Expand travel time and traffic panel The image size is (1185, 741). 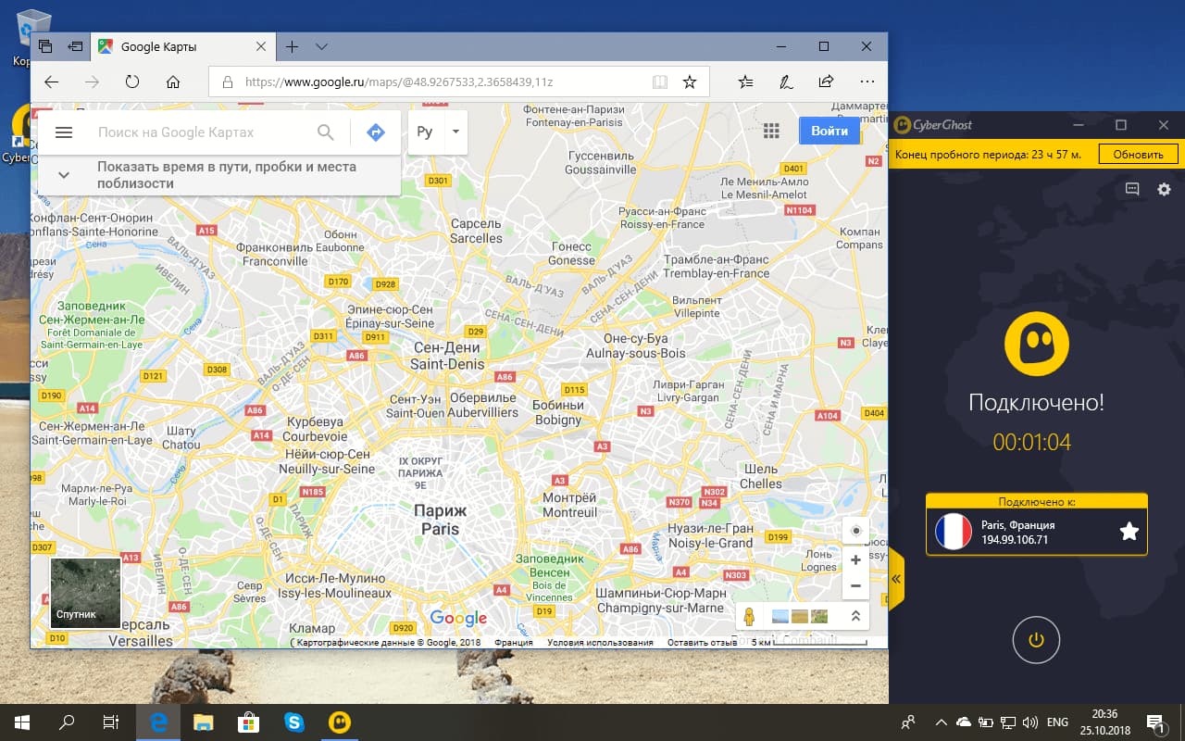(64, 175)
